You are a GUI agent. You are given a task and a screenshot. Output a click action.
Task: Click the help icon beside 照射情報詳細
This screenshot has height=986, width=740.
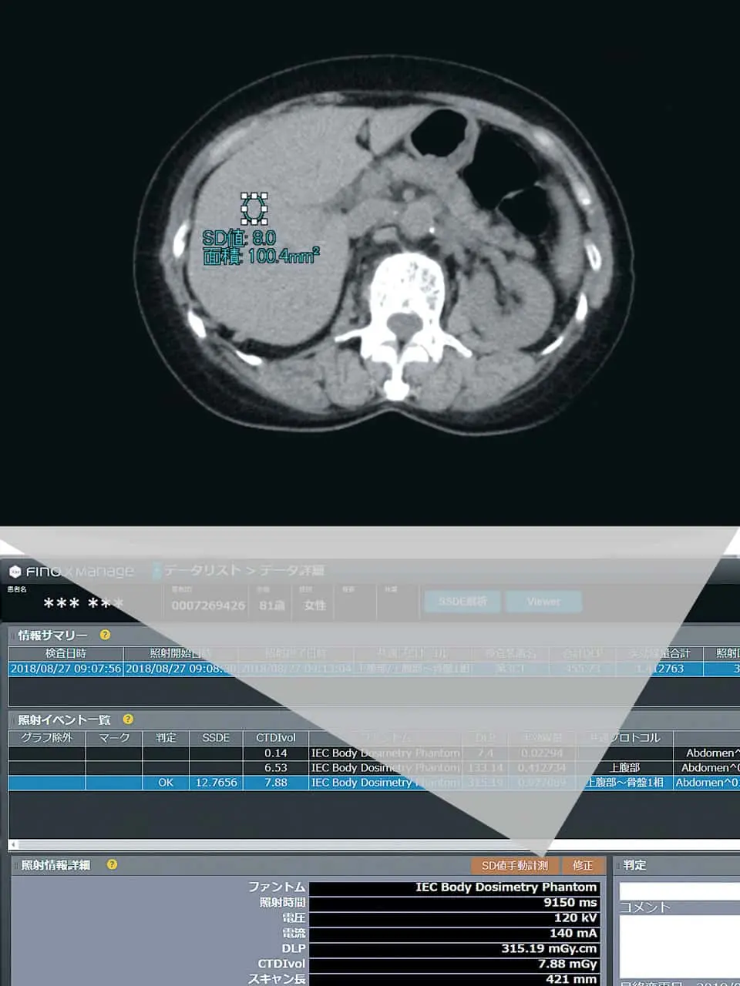click(x=112, y=864)
